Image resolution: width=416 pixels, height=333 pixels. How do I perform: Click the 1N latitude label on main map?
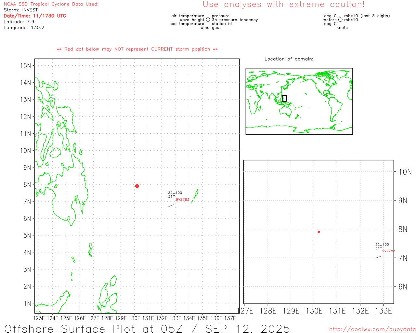(x=27, y=303)
